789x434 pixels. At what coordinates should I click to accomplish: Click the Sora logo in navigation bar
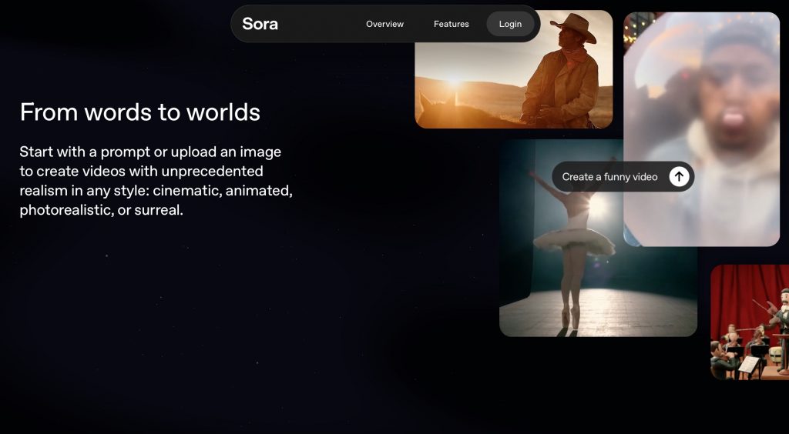click(260, 24)
